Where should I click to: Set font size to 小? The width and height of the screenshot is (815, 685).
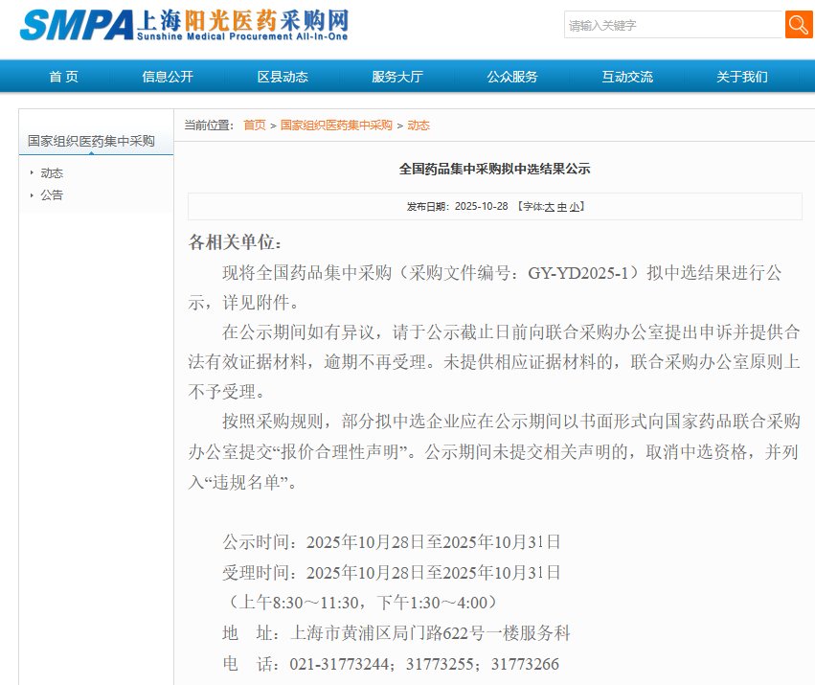pos(574,207)
